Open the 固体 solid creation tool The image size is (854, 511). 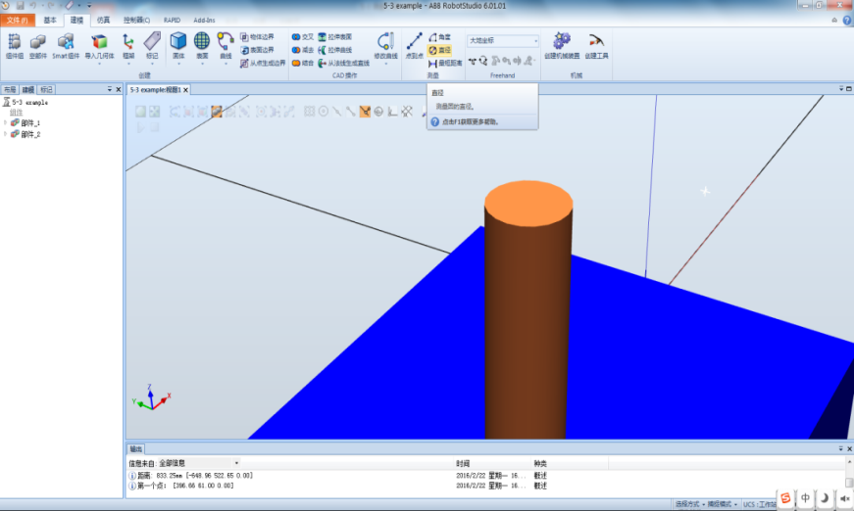pyautogui.click(x=178, y=46)
